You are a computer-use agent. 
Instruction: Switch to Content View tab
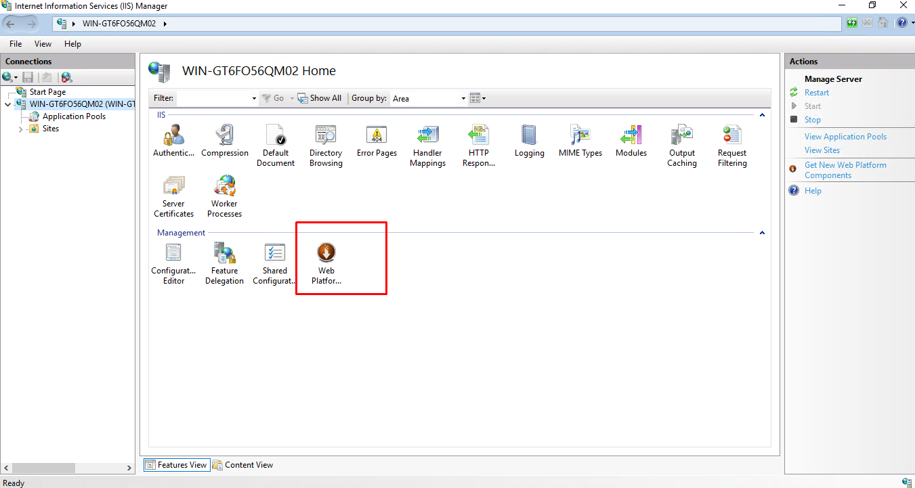pos(242,465)
